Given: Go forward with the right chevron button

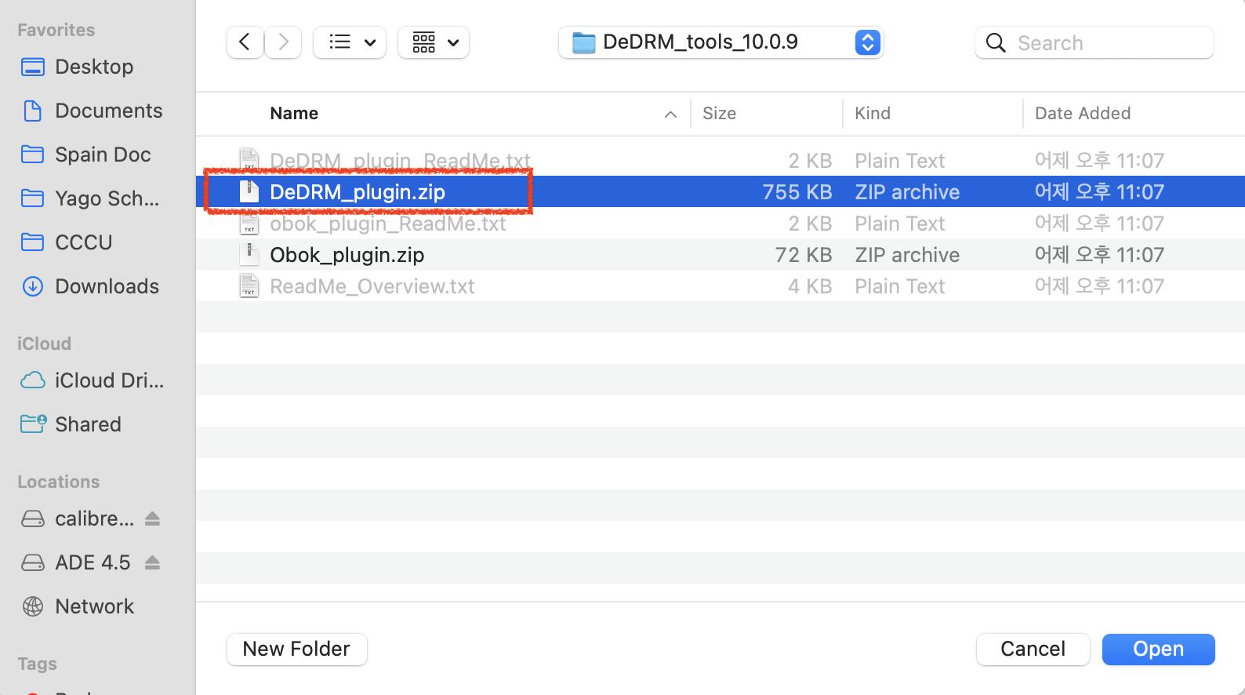Looking at the screenshot, I should (283, 42).
